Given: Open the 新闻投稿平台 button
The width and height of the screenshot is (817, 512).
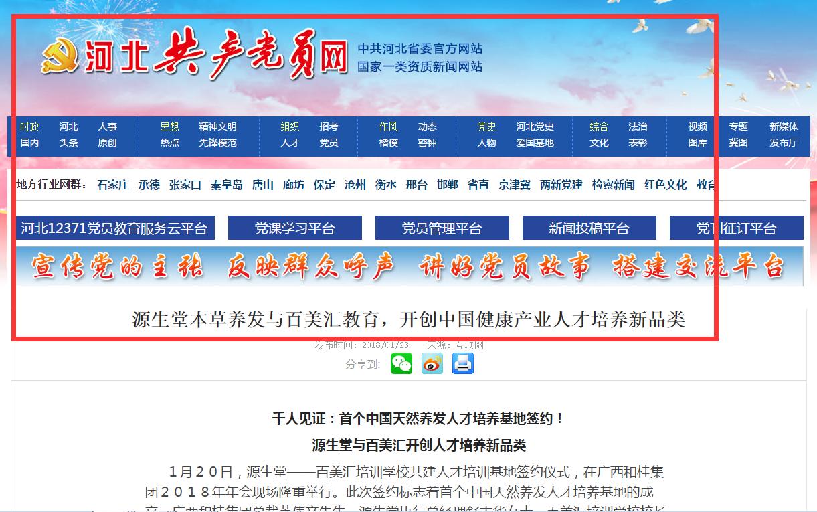Looking at the screenshot, I should click(589, 228).
